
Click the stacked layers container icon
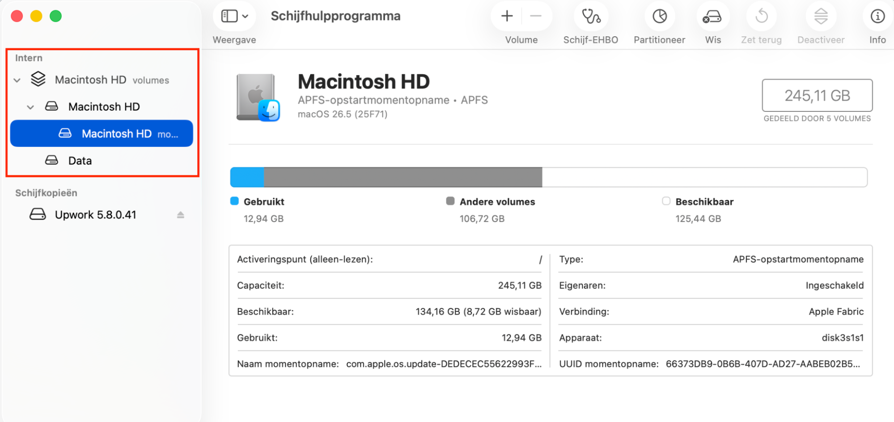(x=38, y=79)
